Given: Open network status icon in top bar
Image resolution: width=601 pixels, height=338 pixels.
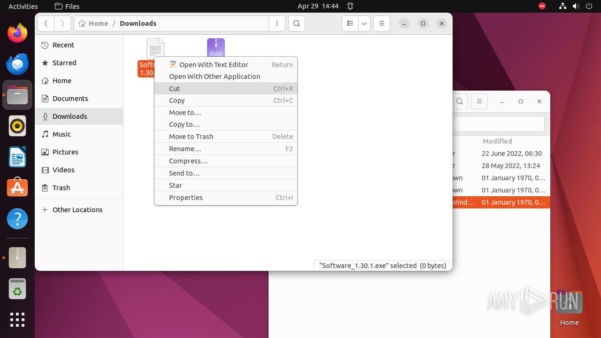Looking at the screenshot, I should coord(562,6).
